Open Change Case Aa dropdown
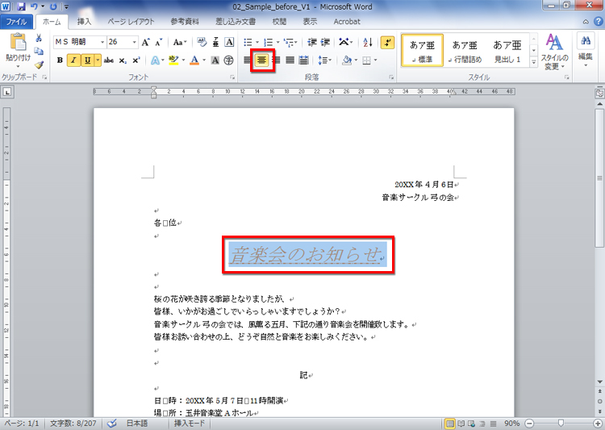Image resolution: width=605 pixels, height=430 pixels. pyautogui.click(x=180, y=42)
